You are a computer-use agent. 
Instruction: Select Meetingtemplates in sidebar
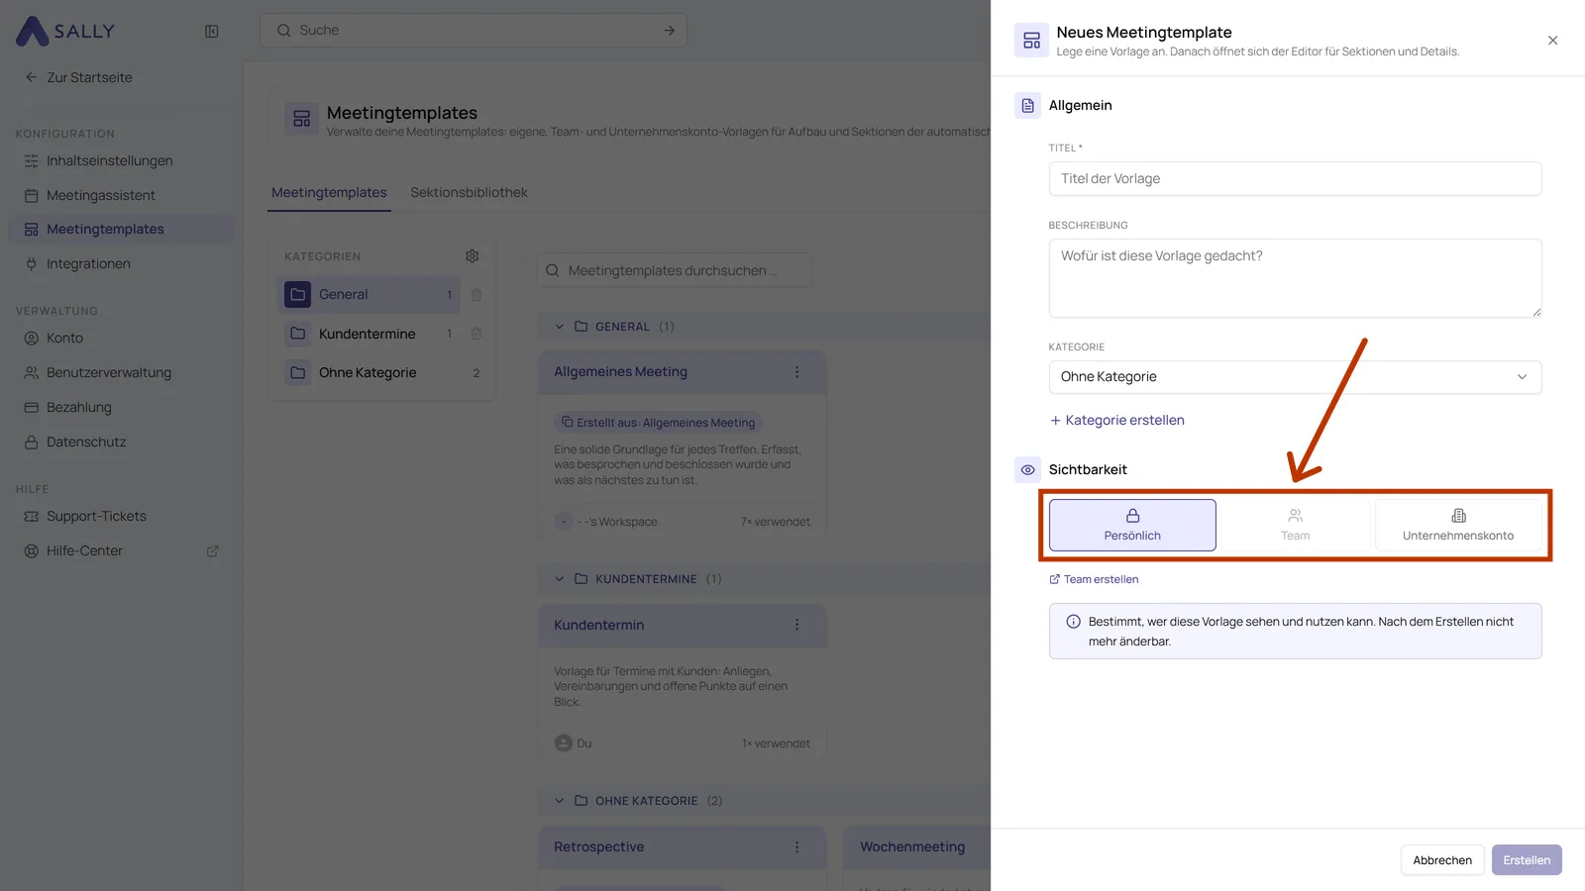[x=121, y=229]
